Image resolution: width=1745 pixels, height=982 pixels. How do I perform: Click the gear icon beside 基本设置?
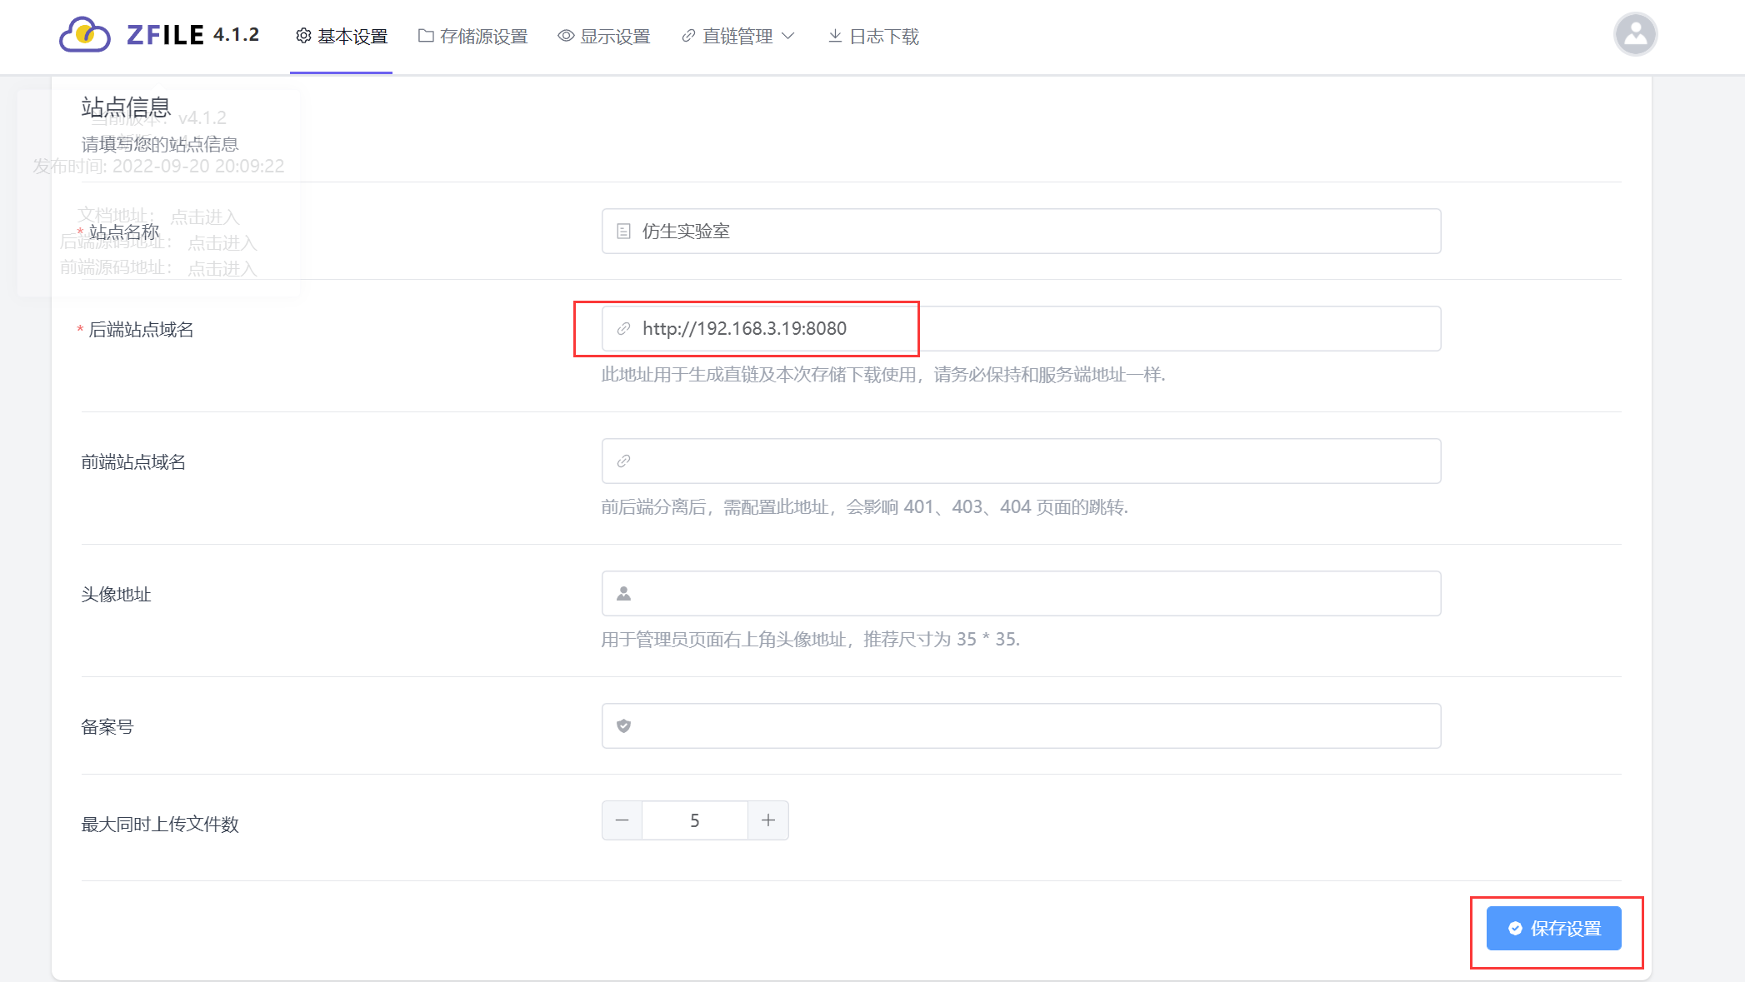point(304,36)
